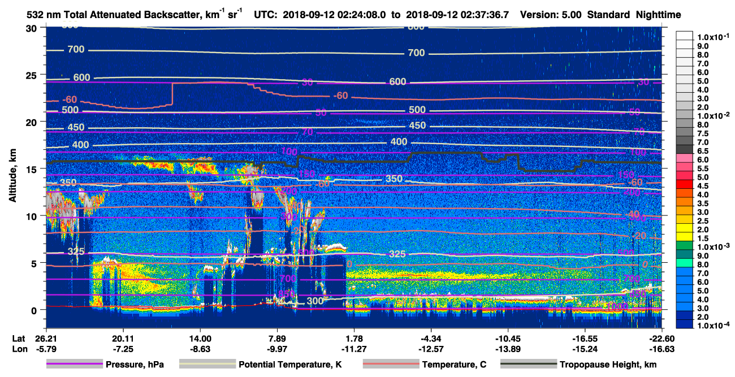The width and height of the screenshot is (735, 377).
Task: Click the 'Temperature, C' legend label
Action: pyautogui.click(x=454, y=365)
